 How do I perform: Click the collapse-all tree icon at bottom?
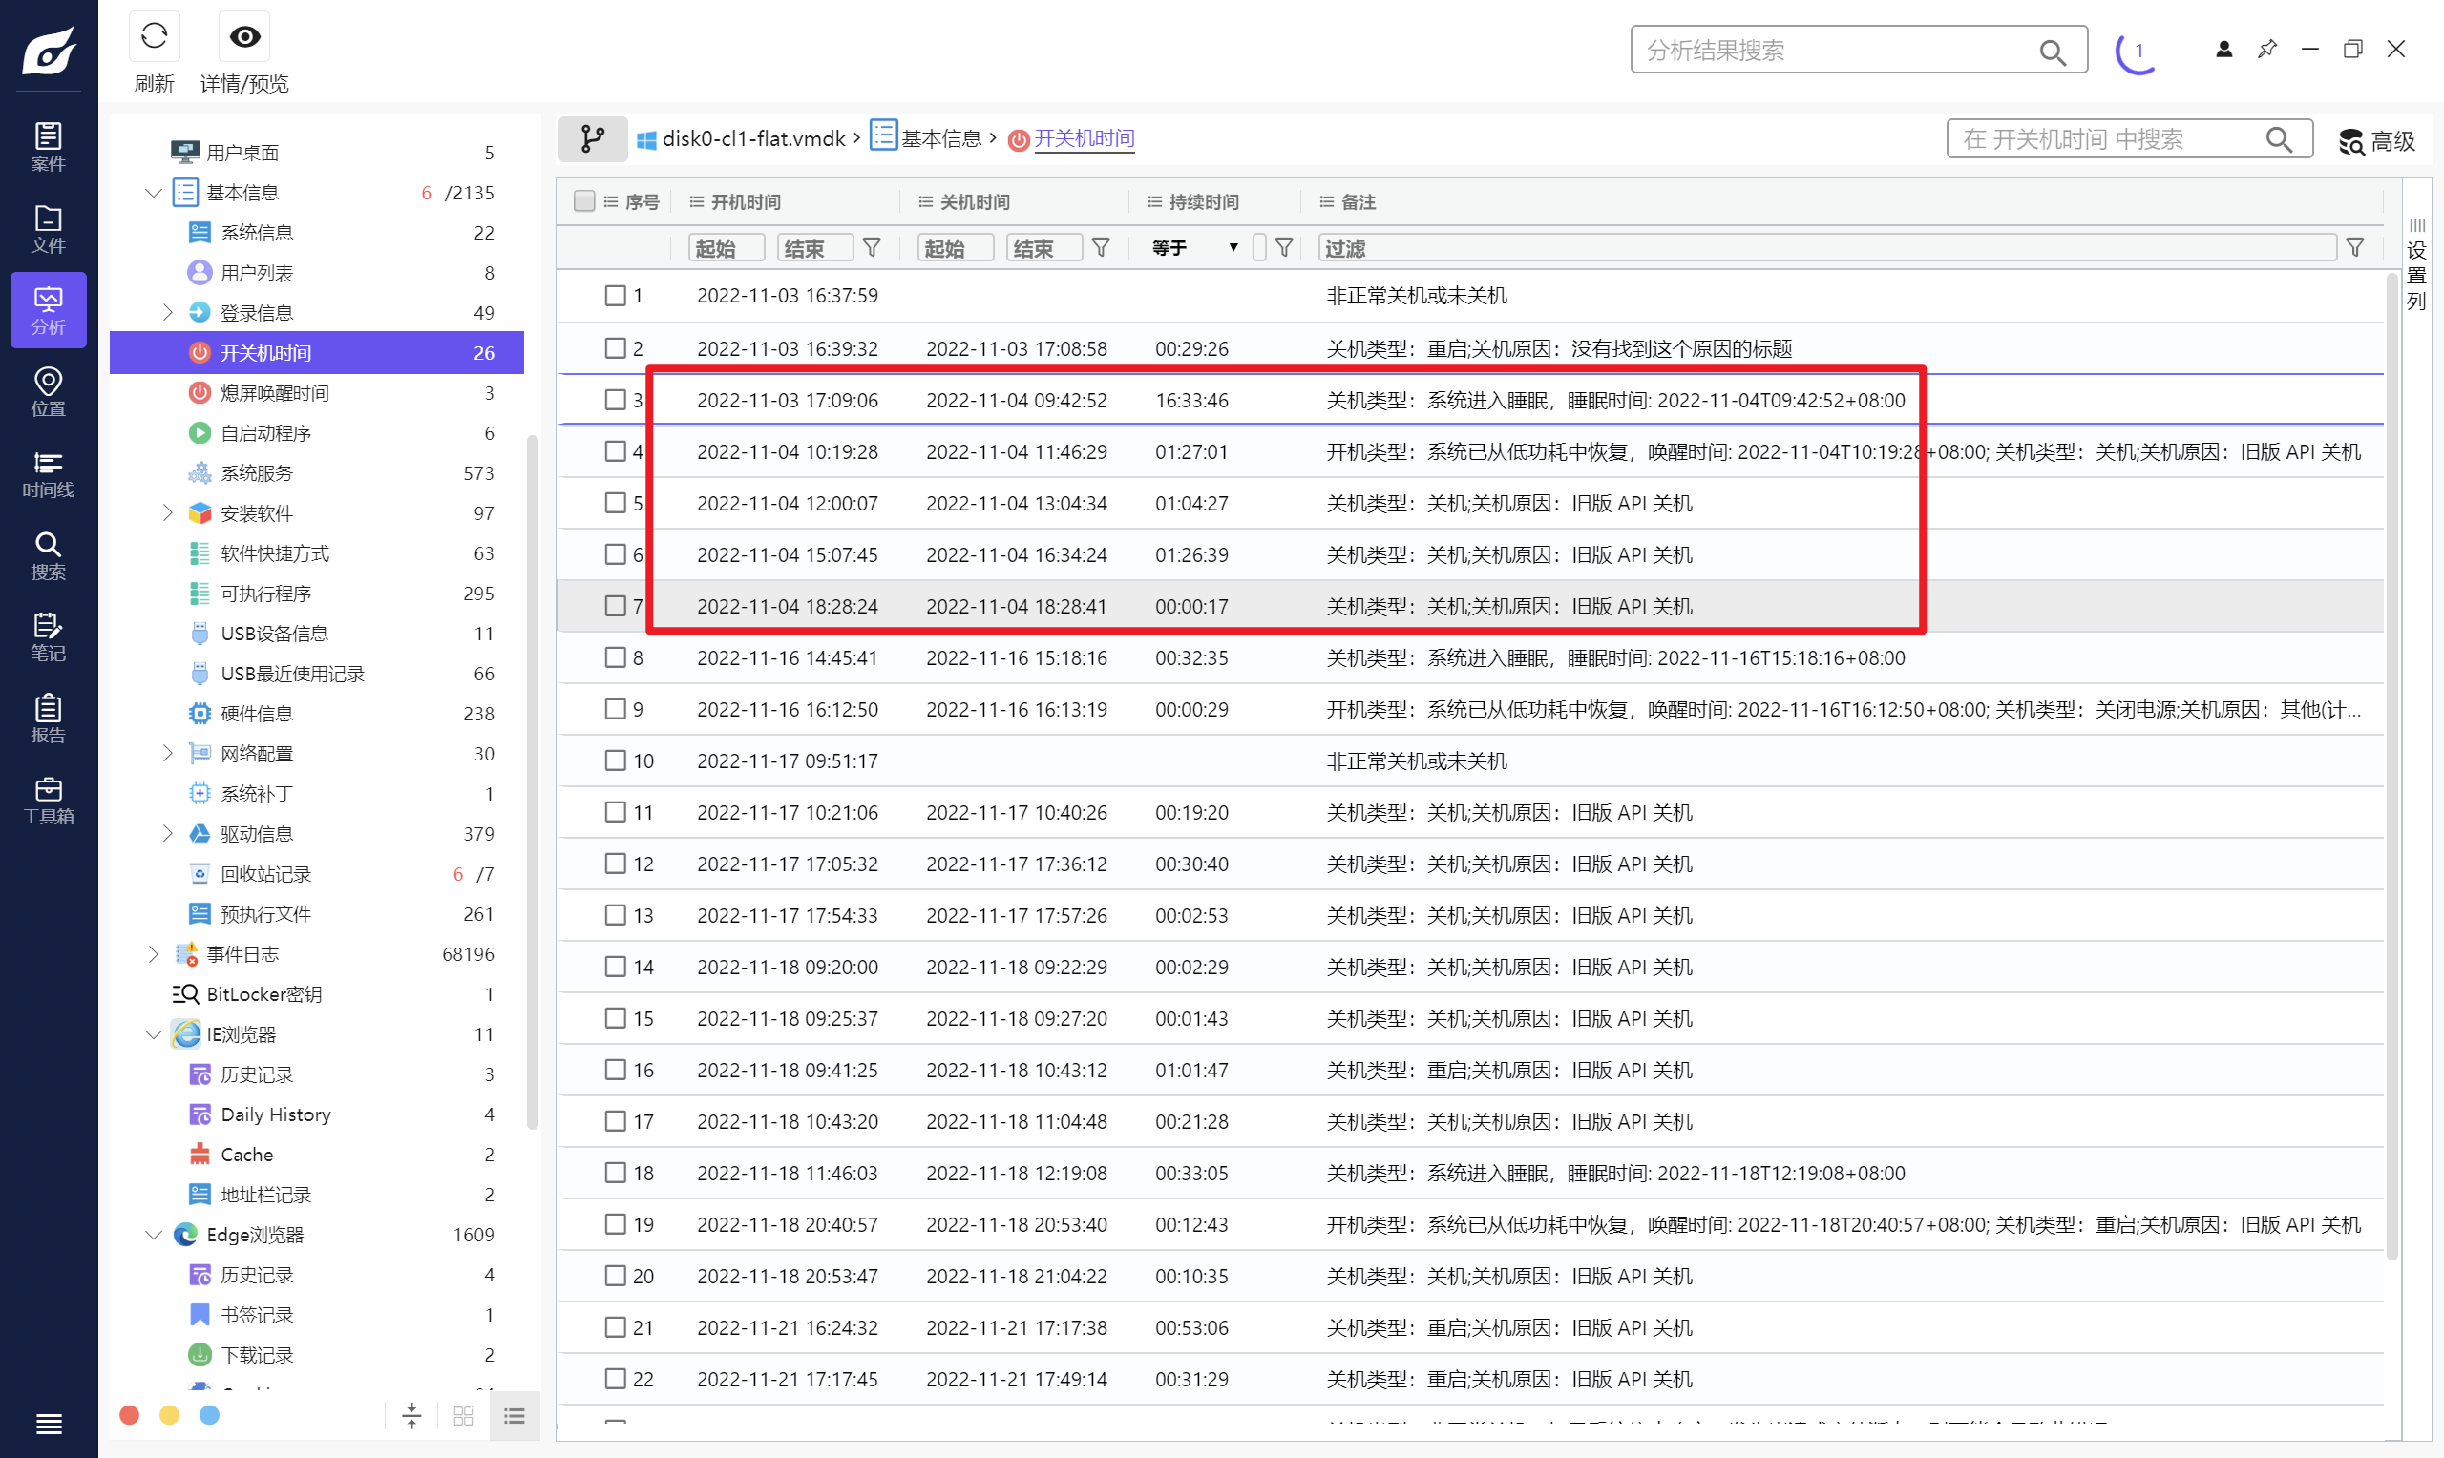coord(411,1415)
